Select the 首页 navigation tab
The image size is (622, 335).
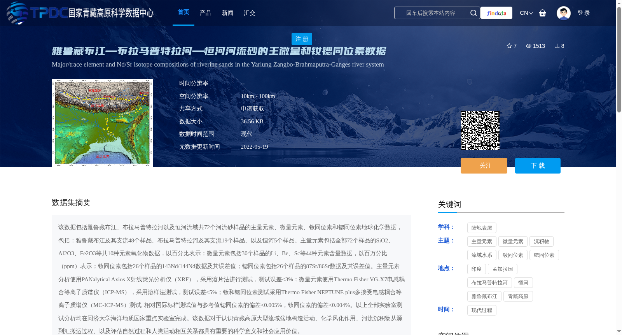pyautogui.click(x=183, y=12)
